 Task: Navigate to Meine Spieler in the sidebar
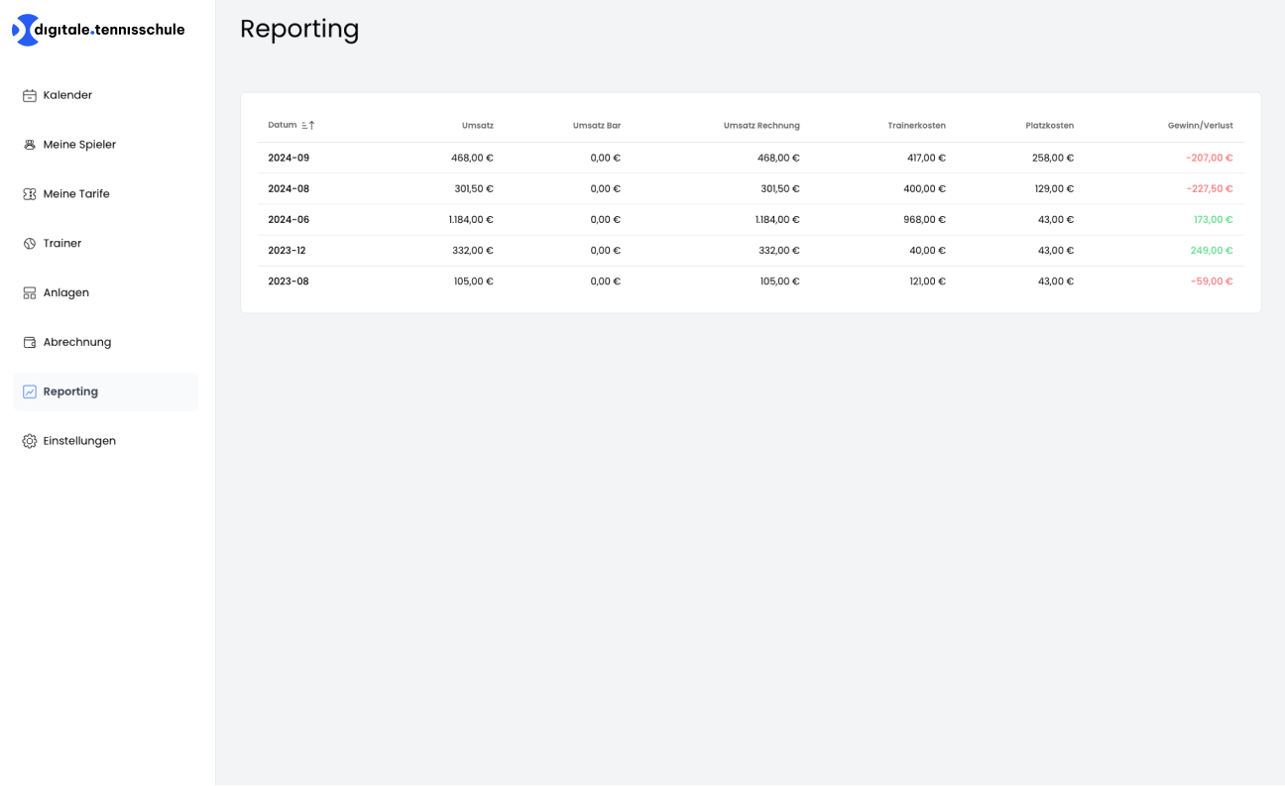pyautogui.click(x=78, y=144)
